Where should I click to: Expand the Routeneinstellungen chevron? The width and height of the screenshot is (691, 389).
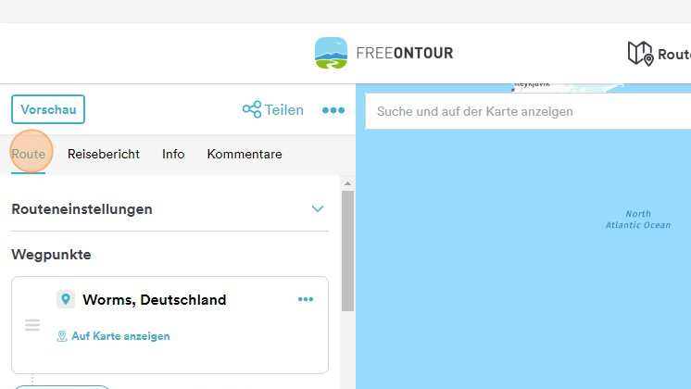pos(318,208)
